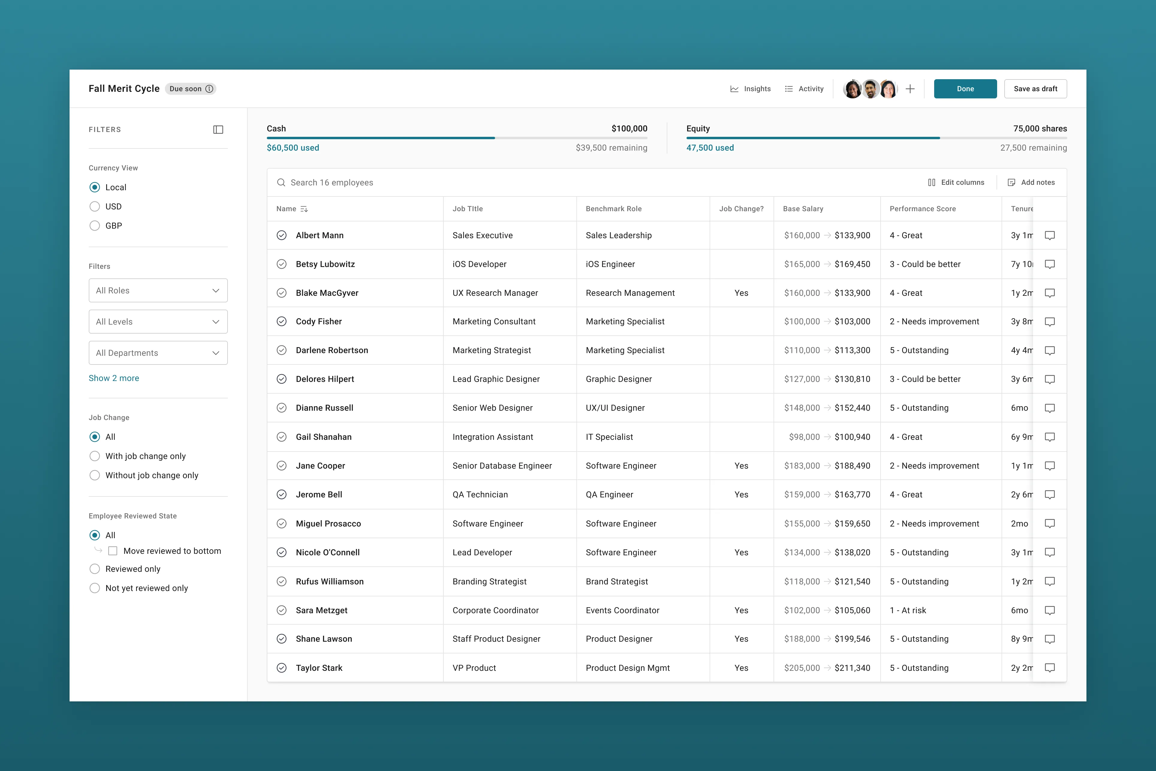Expand the All Levels dropdown
This screenshot has width=1156, height=771.
(158, 322)
